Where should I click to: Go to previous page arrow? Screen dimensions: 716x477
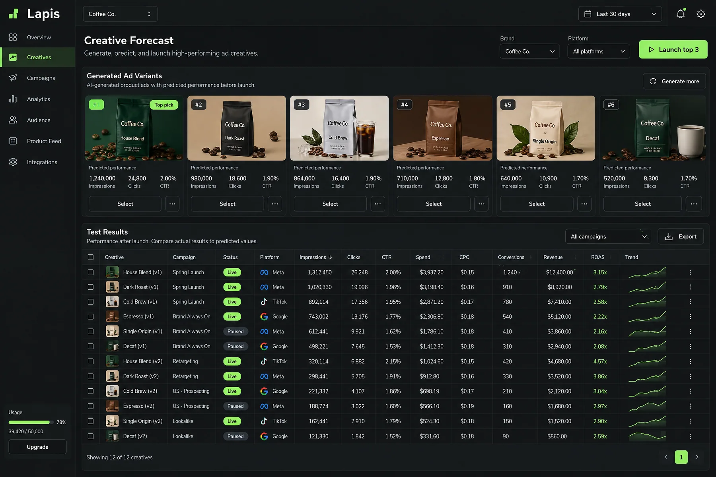tap(666, 457)
